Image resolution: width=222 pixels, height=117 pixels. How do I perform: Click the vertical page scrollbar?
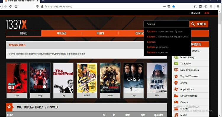[220, 63]
